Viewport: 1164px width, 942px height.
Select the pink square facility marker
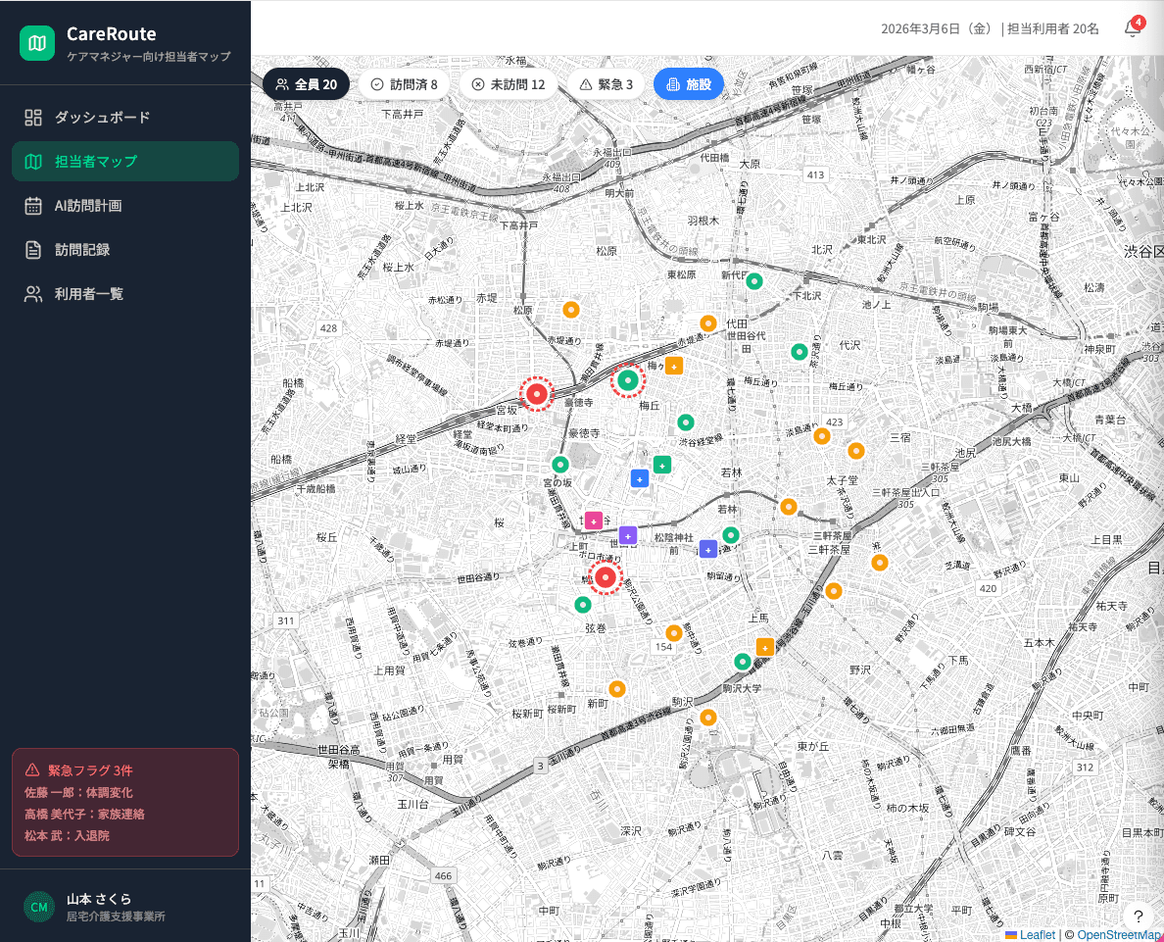click(x=594, y=521)
